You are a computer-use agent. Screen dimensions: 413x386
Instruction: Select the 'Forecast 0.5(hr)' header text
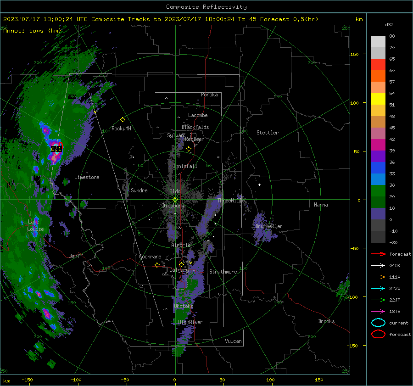click(289, 19)
